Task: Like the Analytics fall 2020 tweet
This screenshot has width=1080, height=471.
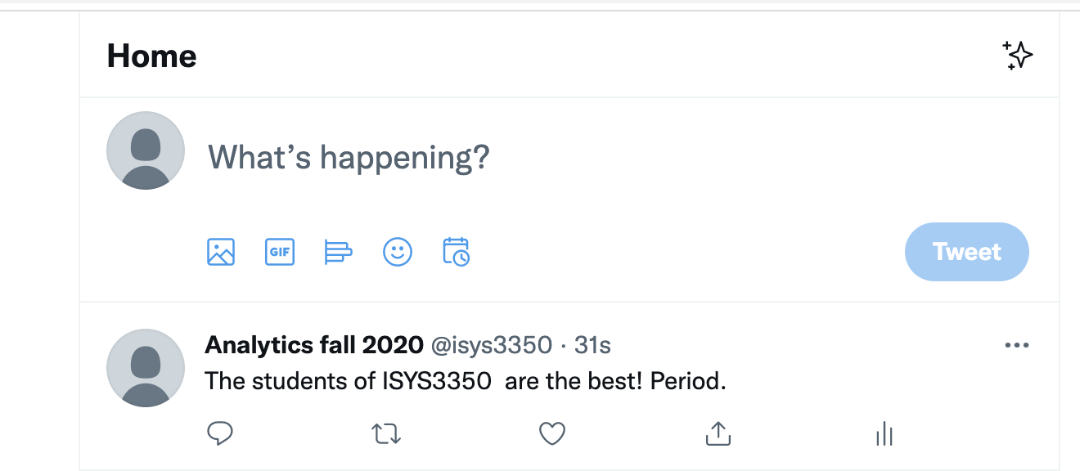Action: click(552, 433)
